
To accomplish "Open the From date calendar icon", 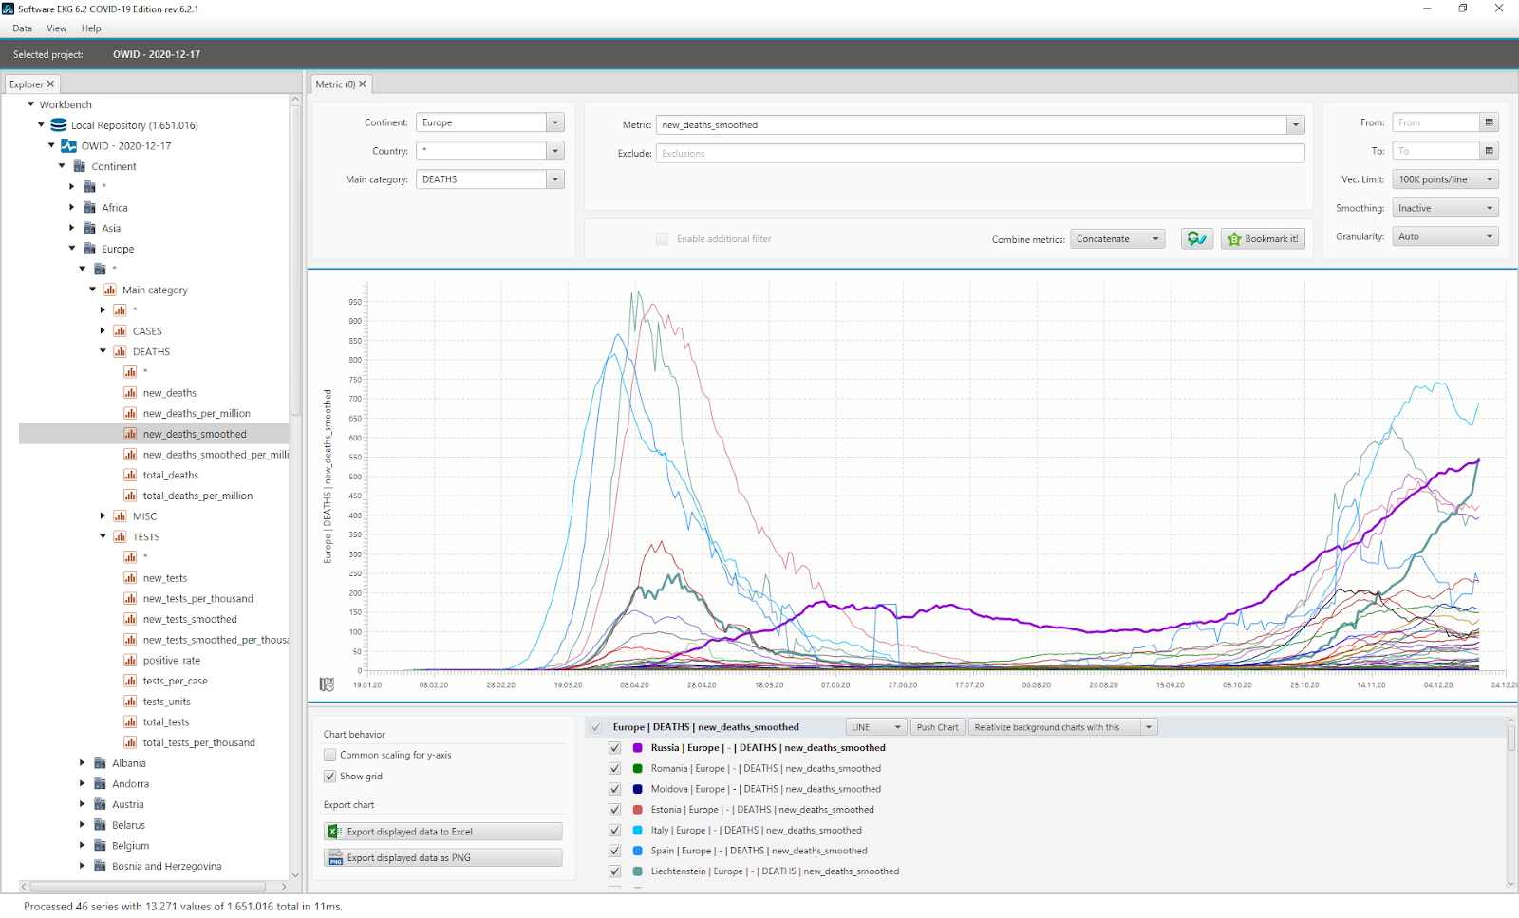I will [x=1489, y=122].
